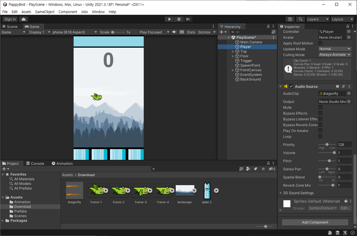Click the Auto Generate Lighting status icon
This screenshot has width=357, height=236.
coord(345,233)
